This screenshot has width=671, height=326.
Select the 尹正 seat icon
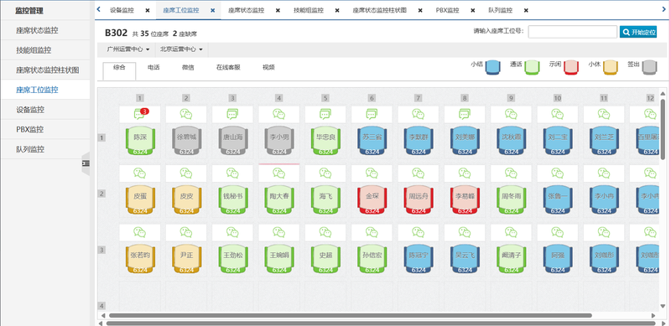(186, 258)
